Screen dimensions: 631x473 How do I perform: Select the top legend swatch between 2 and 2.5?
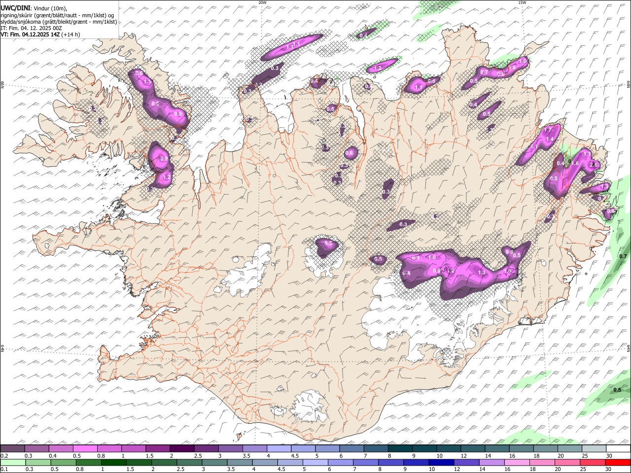pyautogui.click(x=182, y=448)
